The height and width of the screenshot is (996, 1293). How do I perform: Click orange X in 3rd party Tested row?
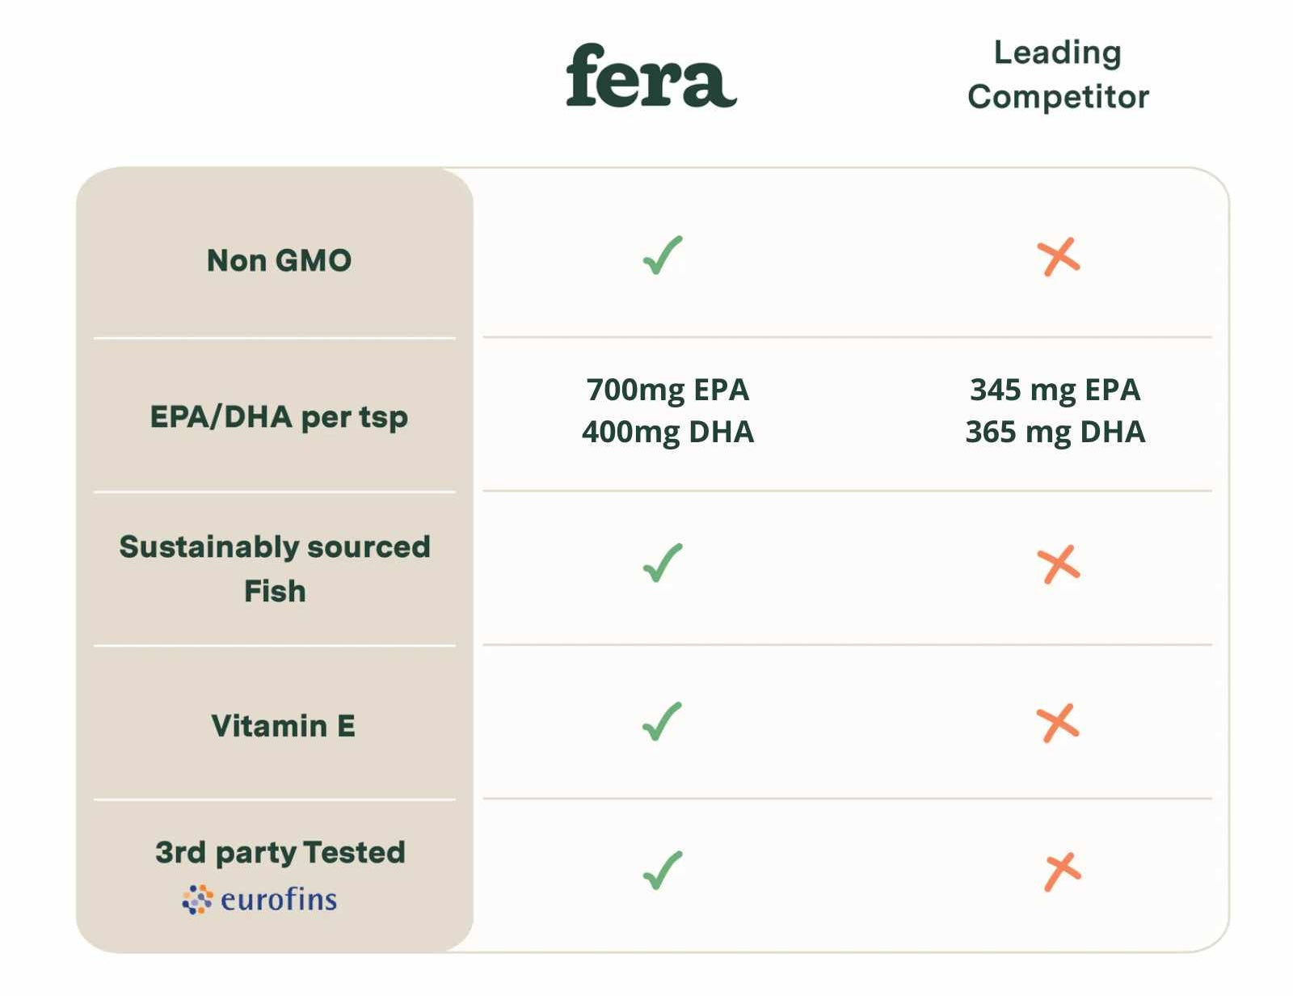1061,871
